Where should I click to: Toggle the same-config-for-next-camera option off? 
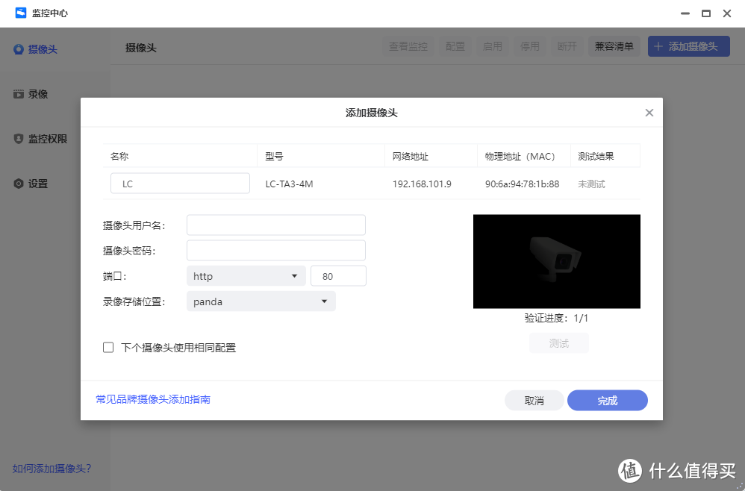(x=108, y=347)
